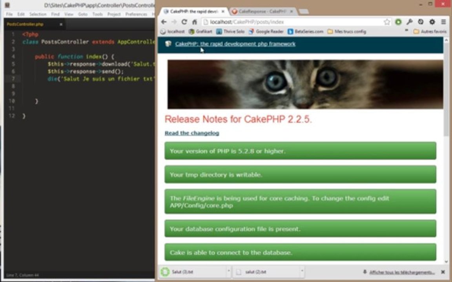This screenshot has height=282, width=452.
Task: Click the Chrome back arrow button
Action: tap(164, 22)
